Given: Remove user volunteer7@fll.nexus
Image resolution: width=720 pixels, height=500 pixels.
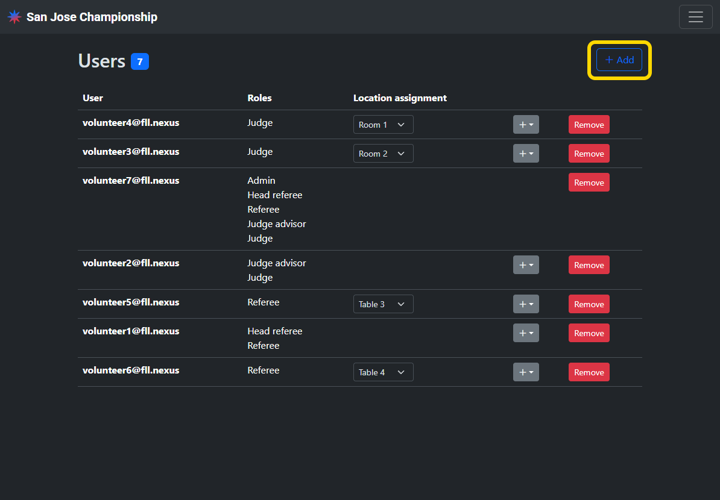Looking at the screenshot, I should pyautogui.click(x=589, y=183).
